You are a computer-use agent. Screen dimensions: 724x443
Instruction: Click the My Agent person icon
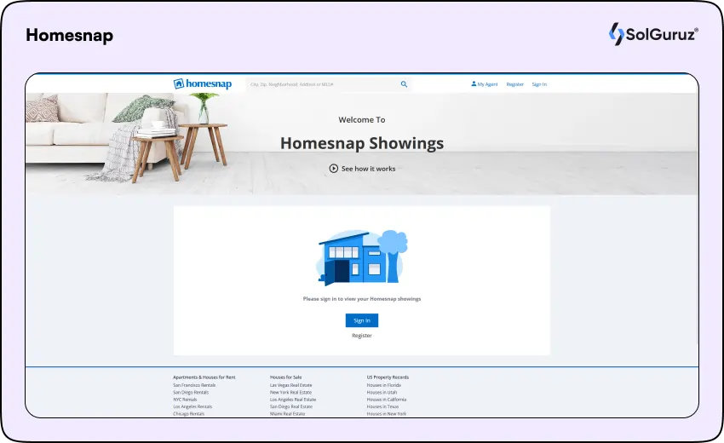(x=474, y=84)
